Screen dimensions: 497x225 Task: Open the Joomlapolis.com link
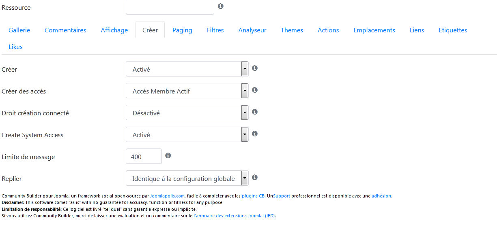[x=168, y=196]
